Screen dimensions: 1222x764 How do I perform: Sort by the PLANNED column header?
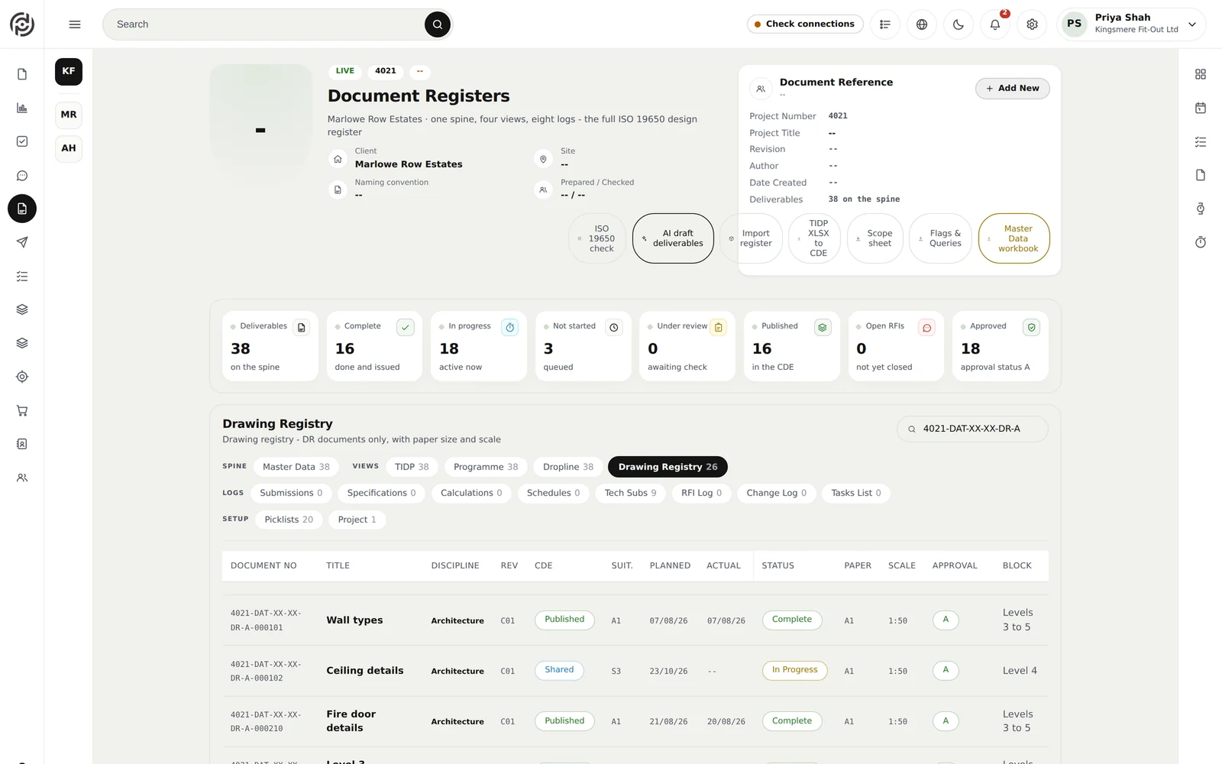670,565
